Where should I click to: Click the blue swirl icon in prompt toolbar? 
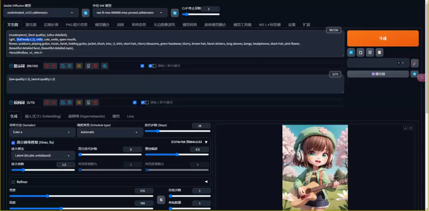(104, 66)
